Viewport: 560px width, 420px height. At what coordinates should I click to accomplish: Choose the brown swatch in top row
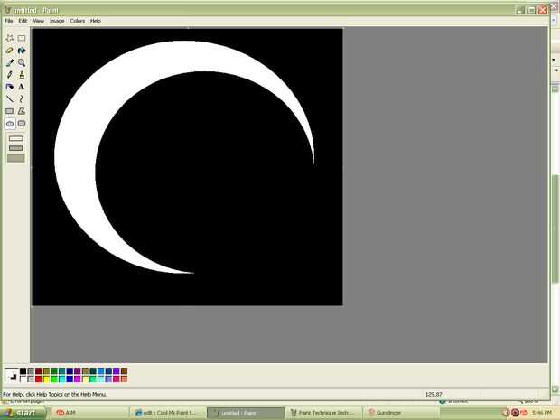coord(125,371)
